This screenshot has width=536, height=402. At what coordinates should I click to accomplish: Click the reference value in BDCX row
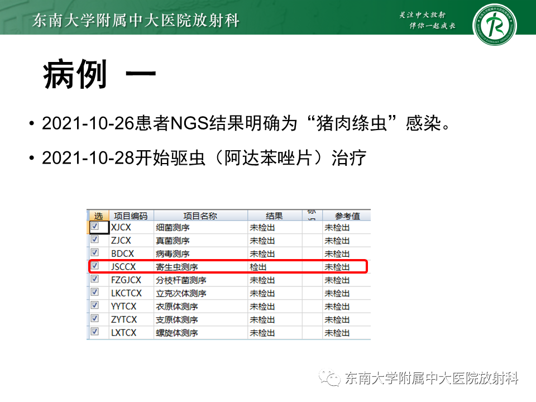[x=337, y=254]
